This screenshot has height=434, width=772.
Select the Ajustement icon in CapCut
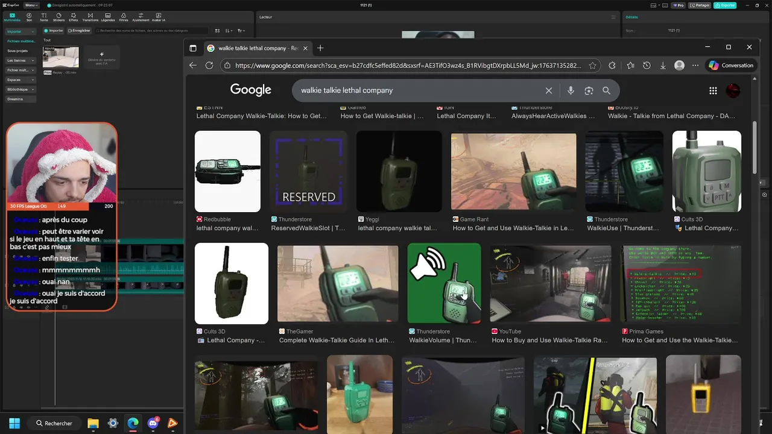(x=141, y=17)
